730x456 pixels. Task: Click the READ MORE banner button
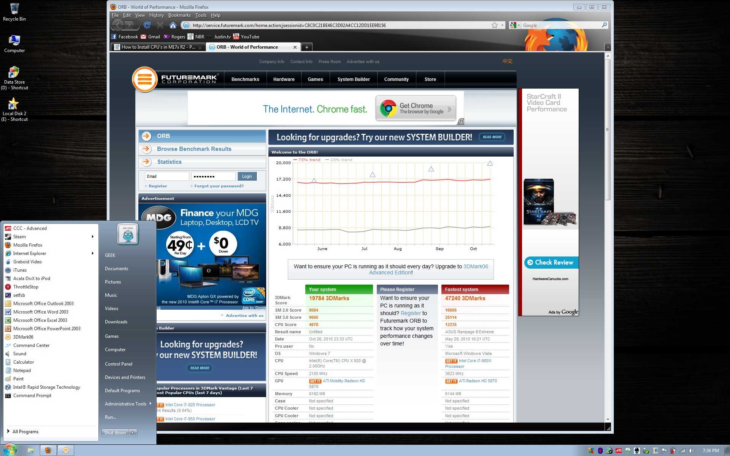point(492,137)
